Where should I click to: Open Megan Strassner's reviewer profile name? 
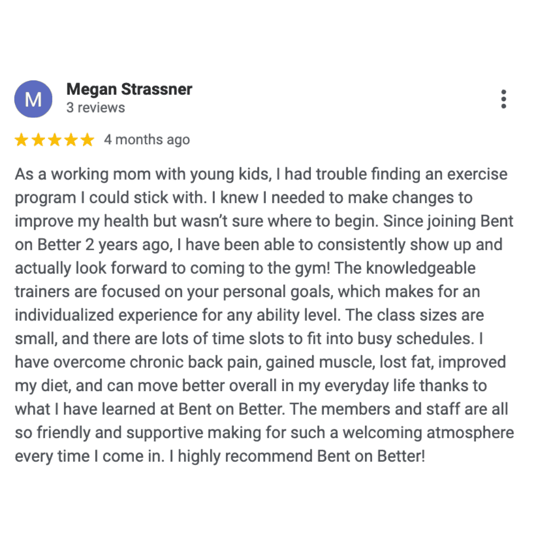(129, 90)
